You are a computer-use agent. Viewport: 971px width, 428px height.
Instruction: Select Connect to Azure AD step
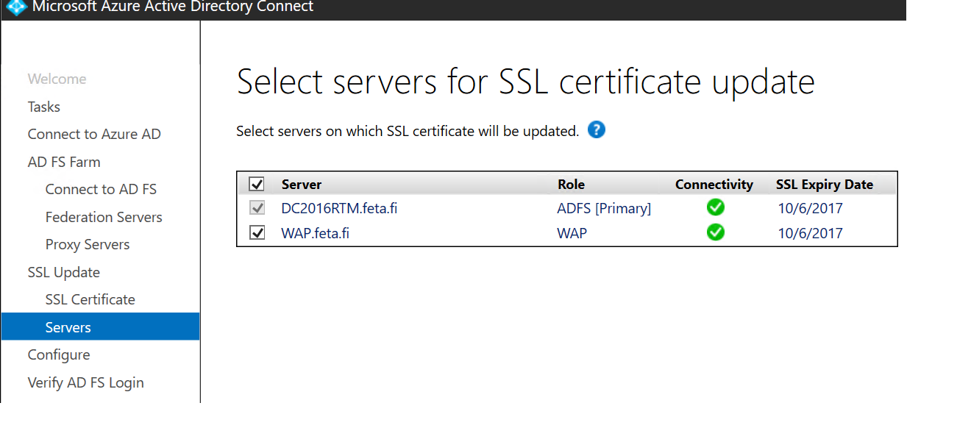94,134
